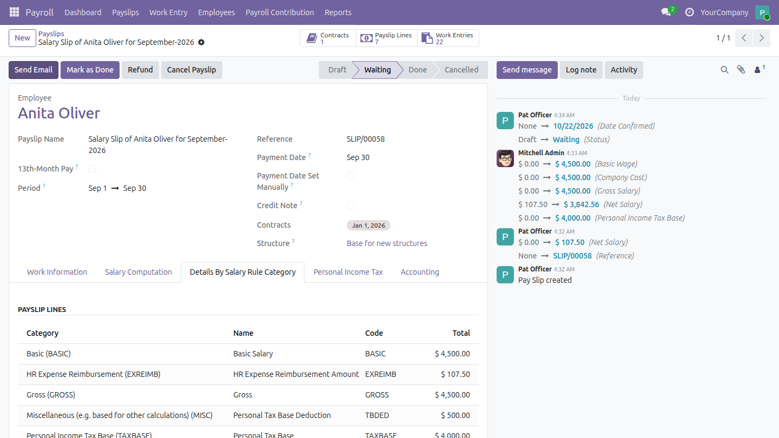Click the Log note button
The height and width of the screenshot is (438, 779).
point(581,70)
